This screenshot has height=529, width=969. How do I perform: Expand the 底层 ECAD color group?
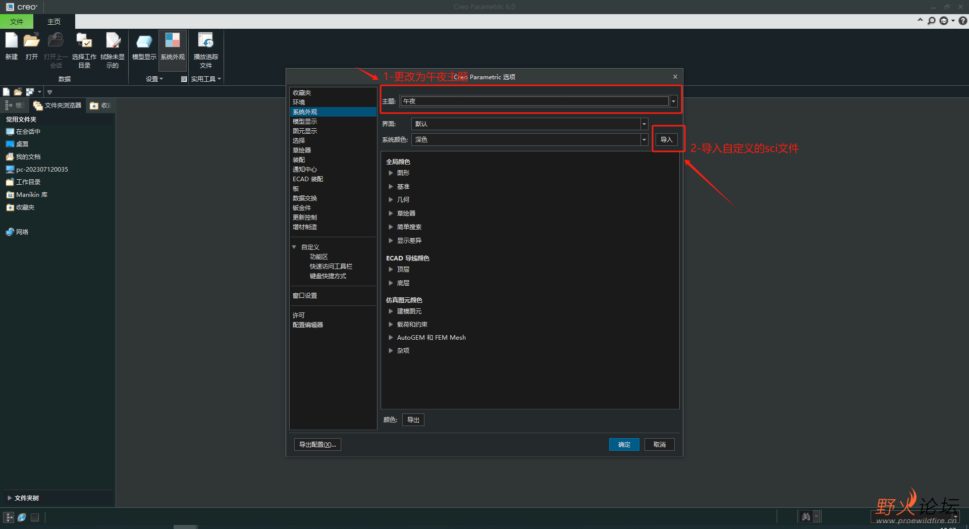point(391,283)
